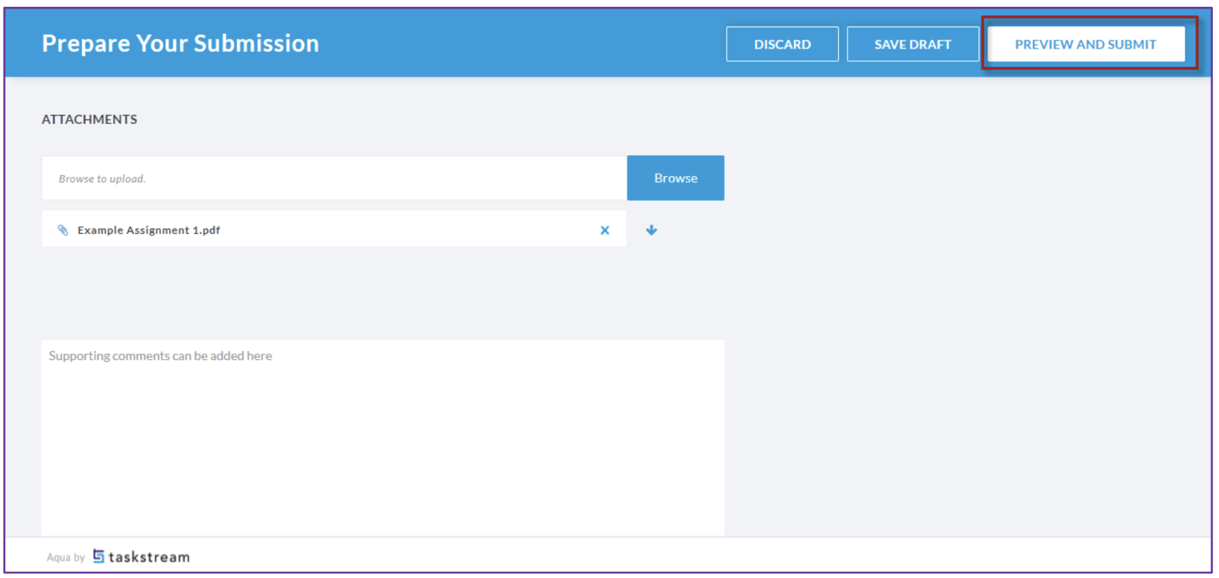Image resolution: width=1219 pixels, height=578 pixels.
Task: Click the Taskstream logo in footer
Action: pyautogui.click(x=141, y=557)
